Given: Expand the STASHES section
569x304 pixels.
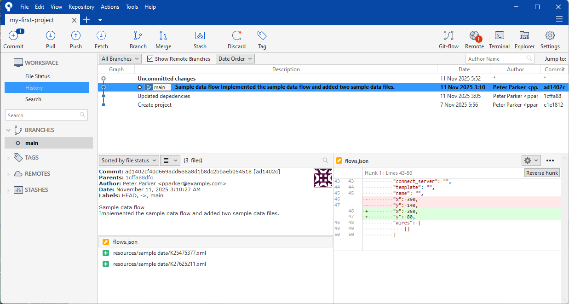Looking at the screenshot, I should (x=8, y=190).
